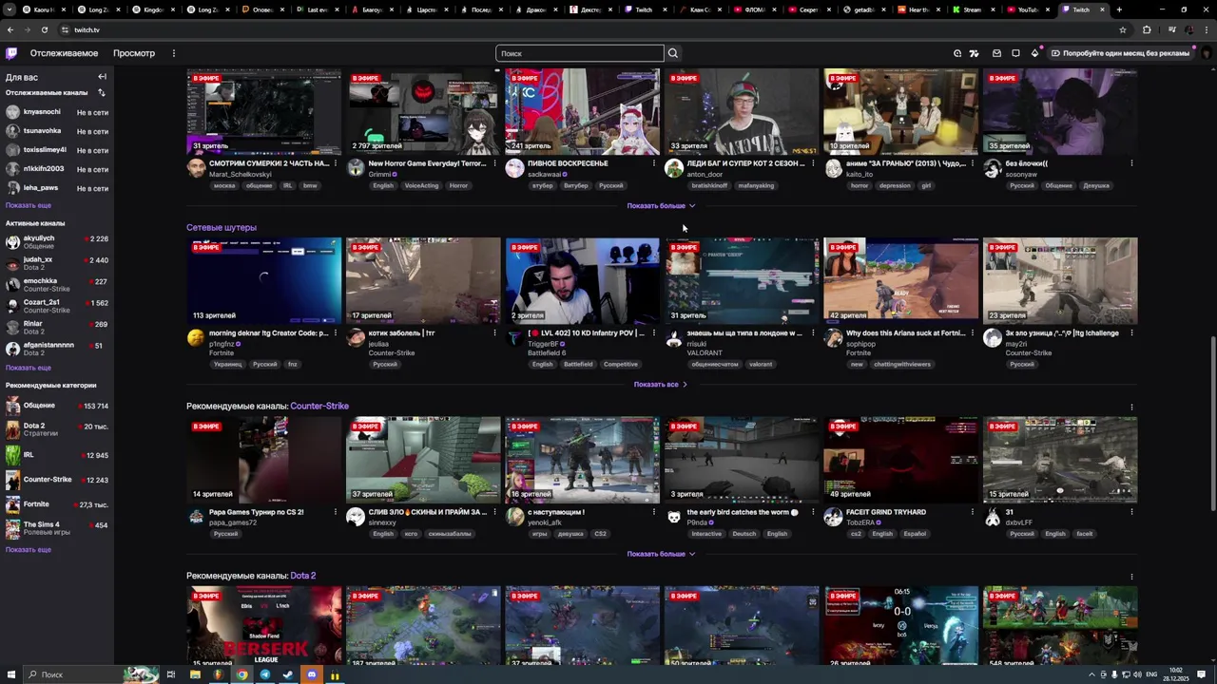Open IRL category in sidebar
Image resolution: width=1217 pixels, height=684 pixels.
57,455
